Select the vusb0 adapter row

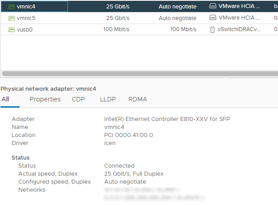point(139,29)
